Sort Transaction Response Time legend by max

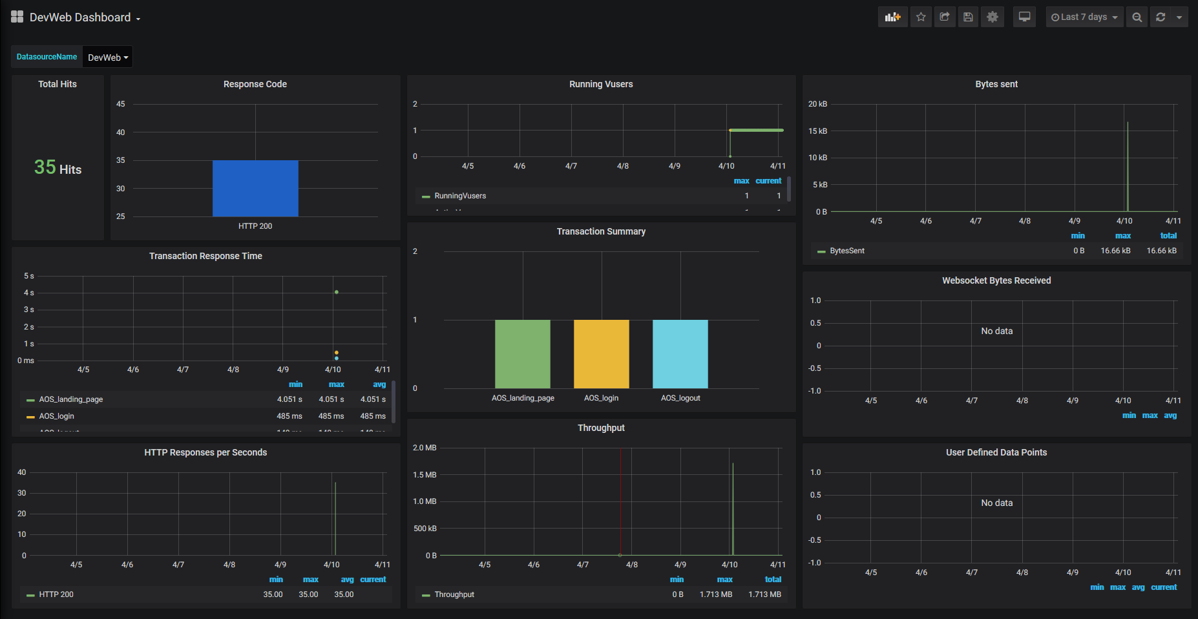pyautogui.click(x=337, y=384)
